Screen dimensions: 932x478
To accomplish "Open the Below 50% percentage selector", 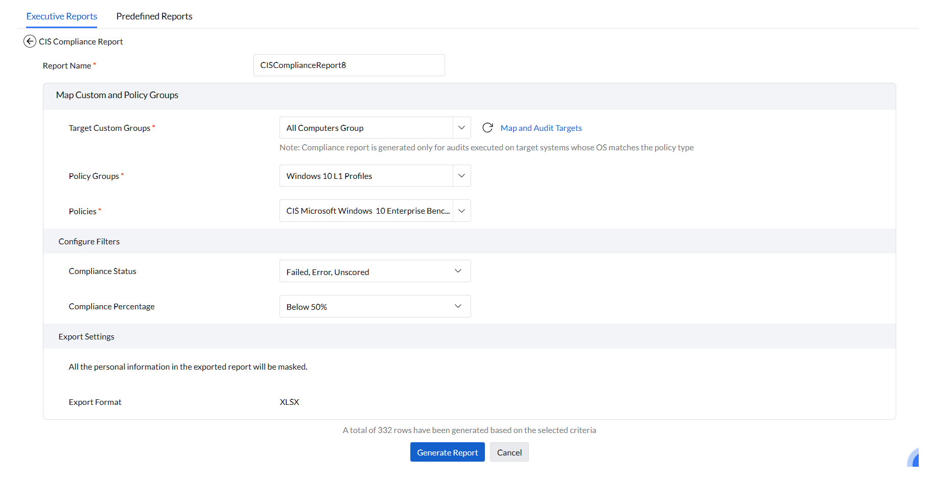I will point(366,307).
